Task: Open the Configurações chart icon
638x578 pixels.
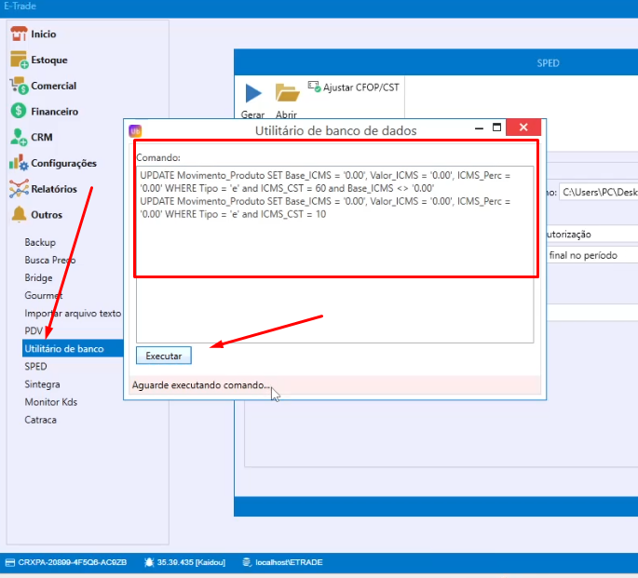Action: (x=18, y=164)
